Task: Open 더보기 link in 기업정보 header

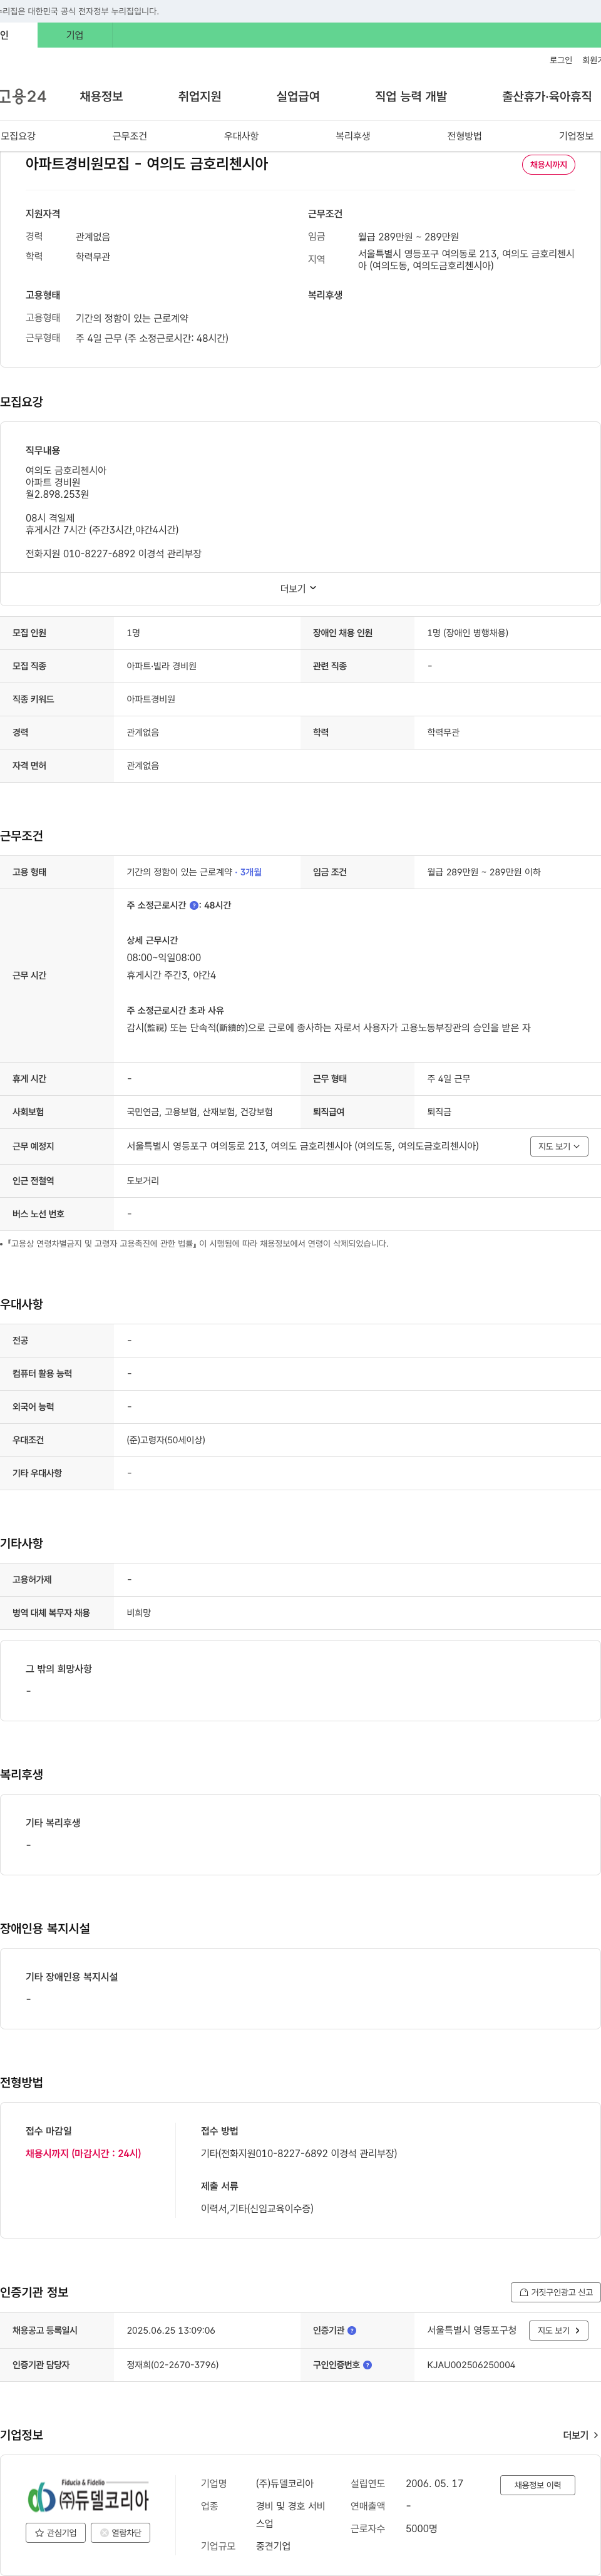Action: [580, 2435]
